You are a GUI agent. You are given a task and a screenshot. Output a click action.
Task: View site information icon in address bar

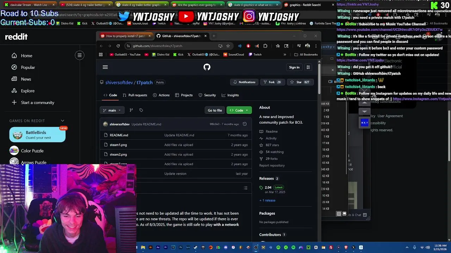coord(128,46)
